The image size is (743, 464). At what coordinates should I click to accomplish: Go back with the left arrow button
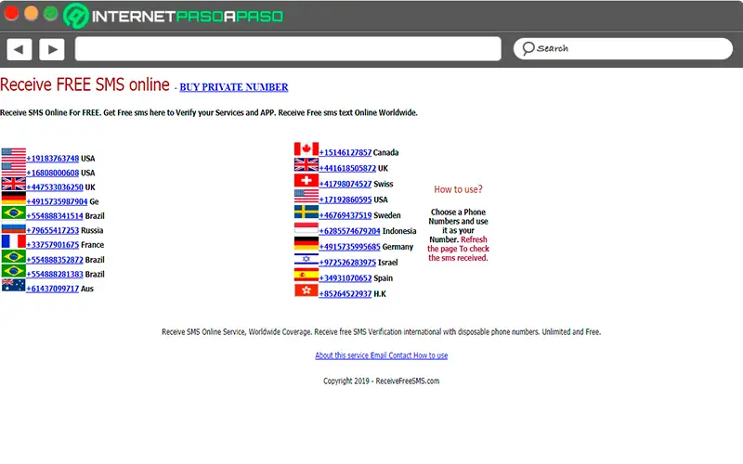click(20, 49)
